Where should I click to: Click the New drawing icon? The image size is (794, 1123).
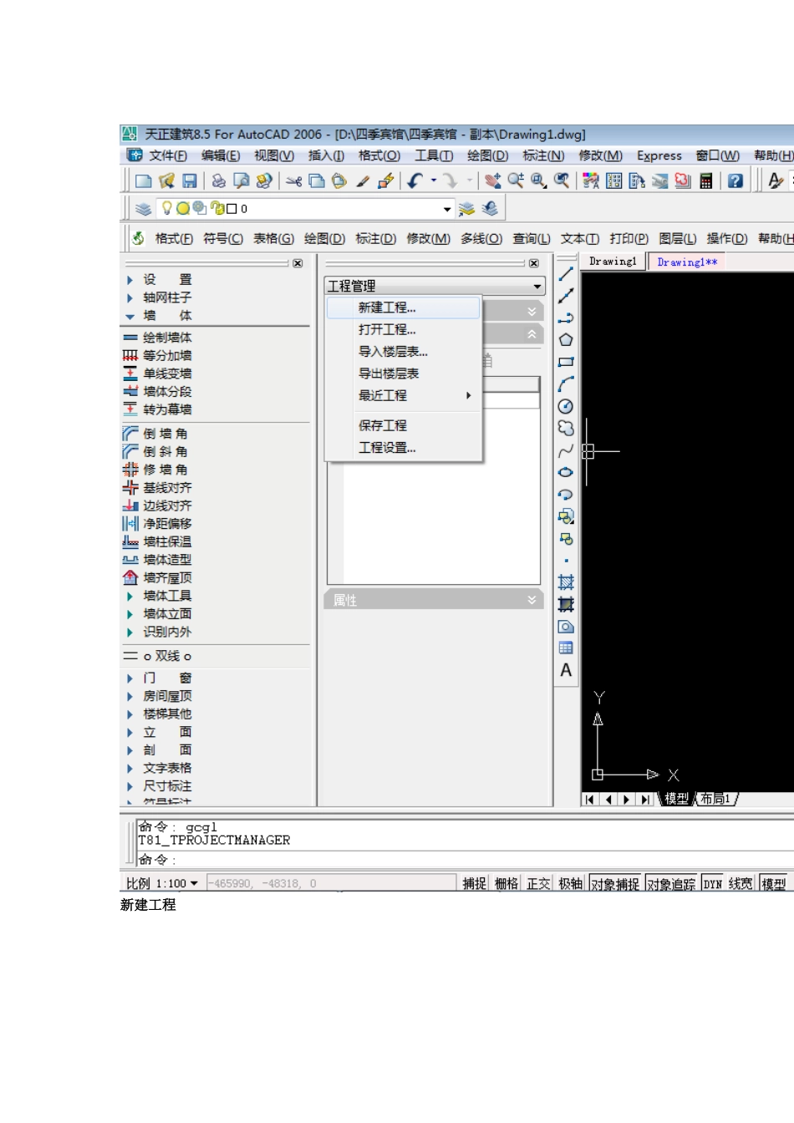pyautogui.click(x=144, y=180)
